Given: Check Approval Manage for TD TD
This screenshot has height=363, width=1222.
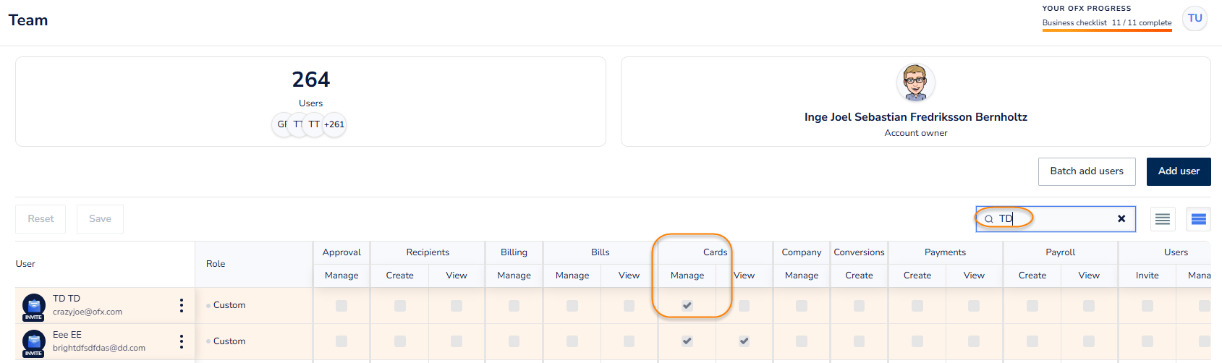Looking at the screenshot, I should (x=341, y=306).
